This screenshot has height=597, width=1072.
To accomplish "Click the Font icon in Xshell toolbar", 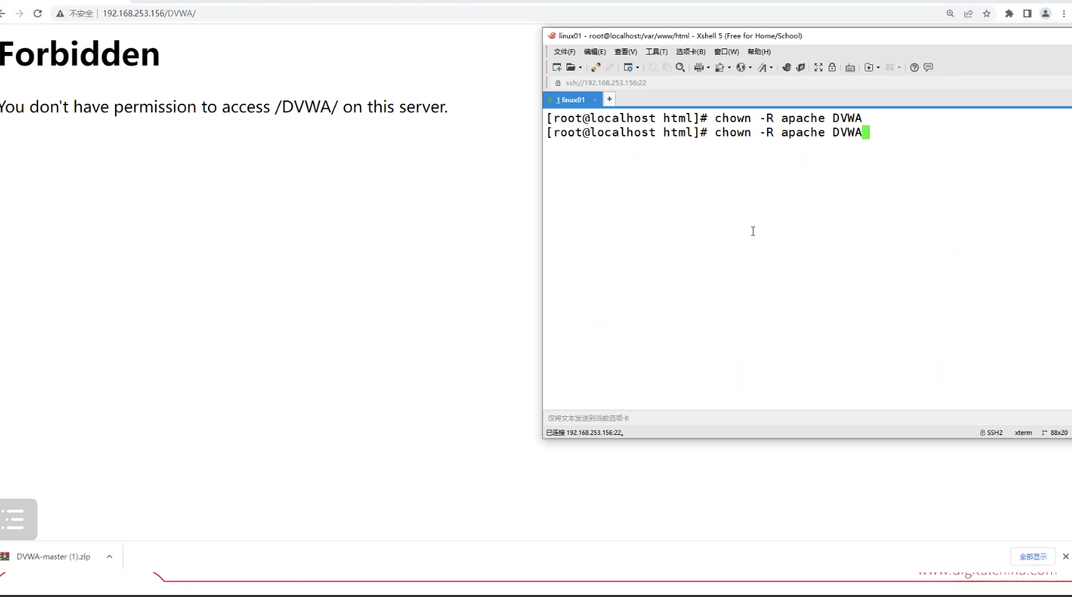I will pyautogui.click(x=762, y=67).
